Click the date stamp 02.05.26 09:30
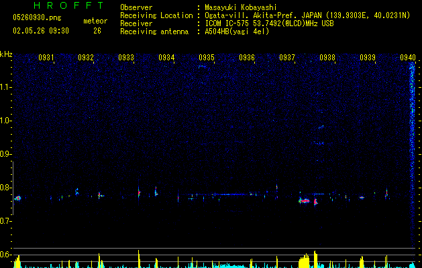Viewport: 422px width, 268px height. pos(41,31)
